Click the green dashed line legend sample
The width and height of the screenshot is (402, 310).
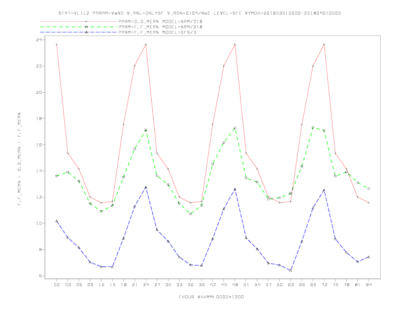tap(79, 27)
